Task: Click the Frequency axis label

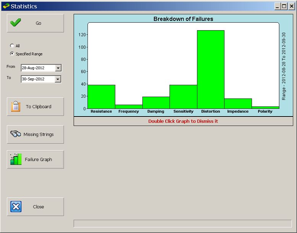Action: click(129, 111)
